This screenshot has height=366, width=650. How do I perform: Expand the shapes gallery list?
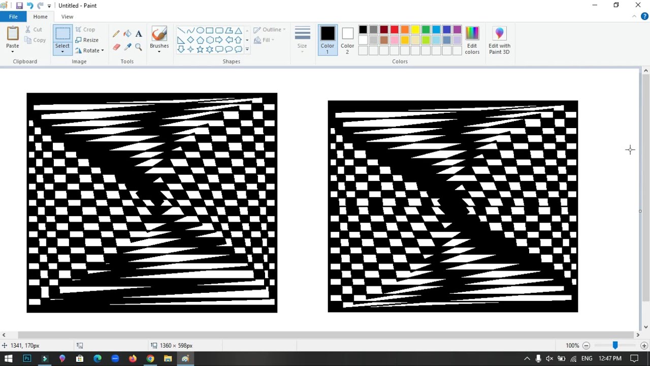coord(247,49)
